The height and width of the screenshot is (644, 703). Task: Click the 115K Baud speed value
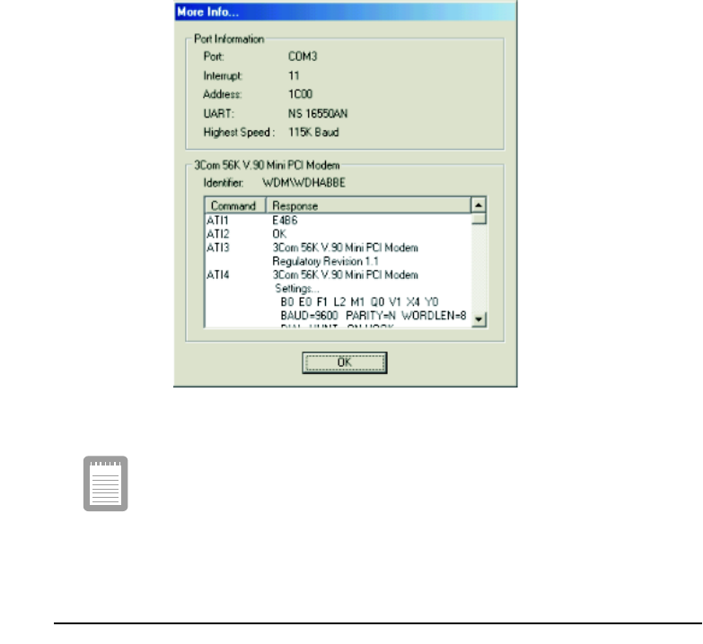coord(313,133)
